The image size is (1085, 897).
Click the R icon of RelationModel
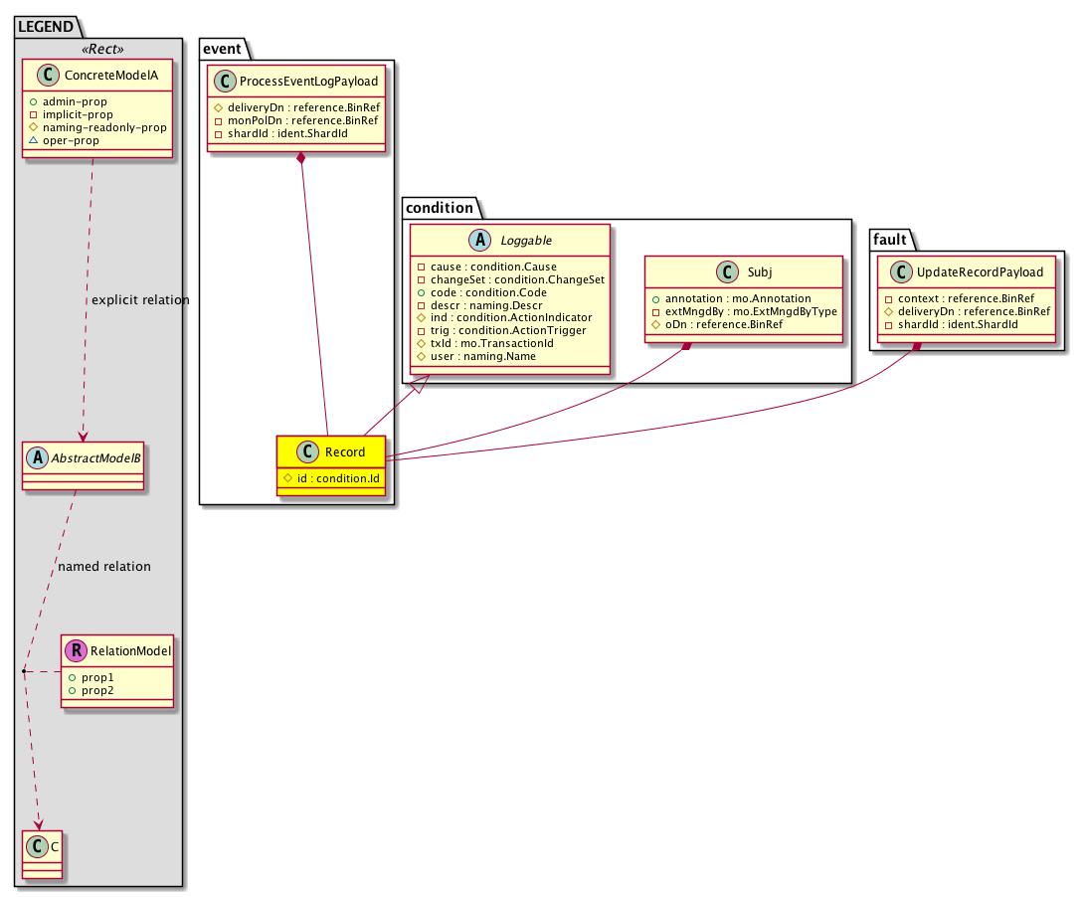(75, 651)
